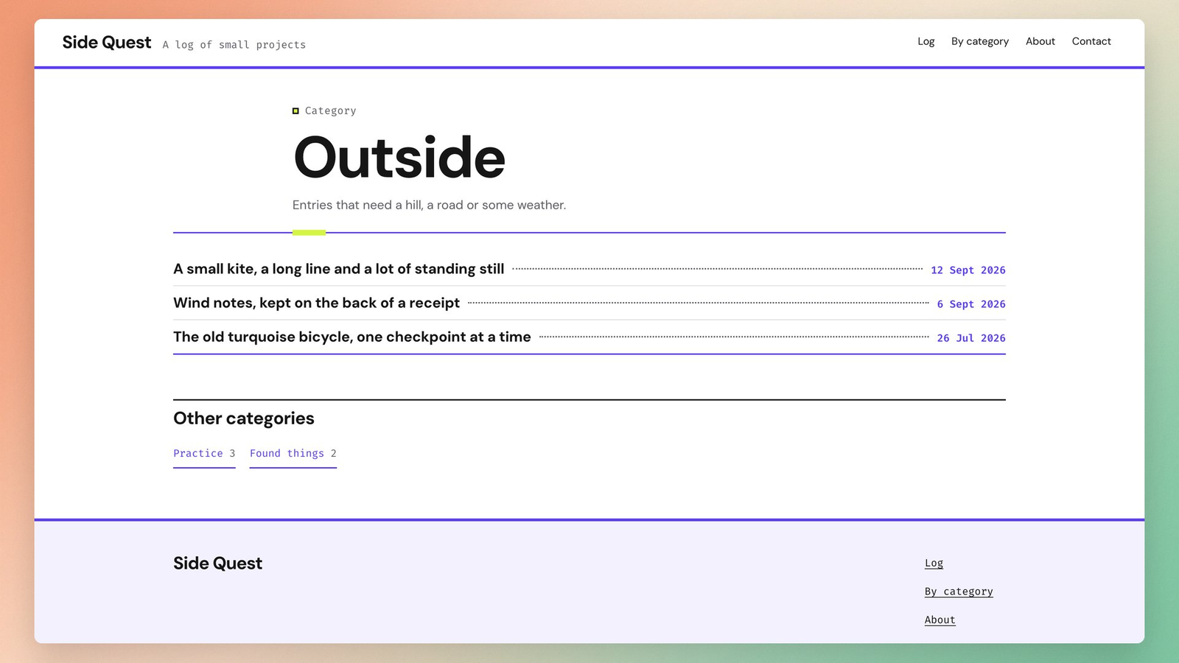Click the small square Category marker icon
The image size is (1179, 663).
click(x=295, y=111)
